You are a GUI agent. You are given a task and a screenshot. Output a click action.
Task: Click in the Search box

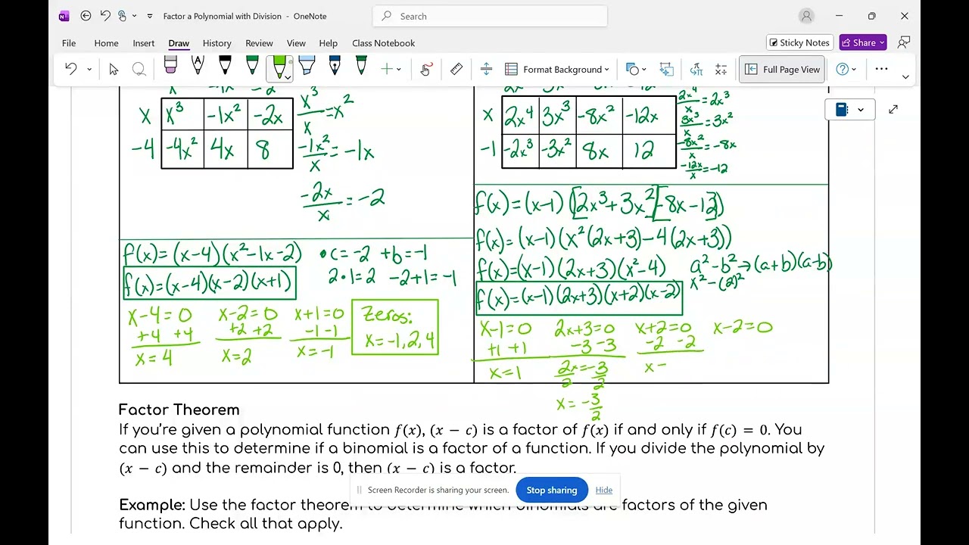coord(490,16)
